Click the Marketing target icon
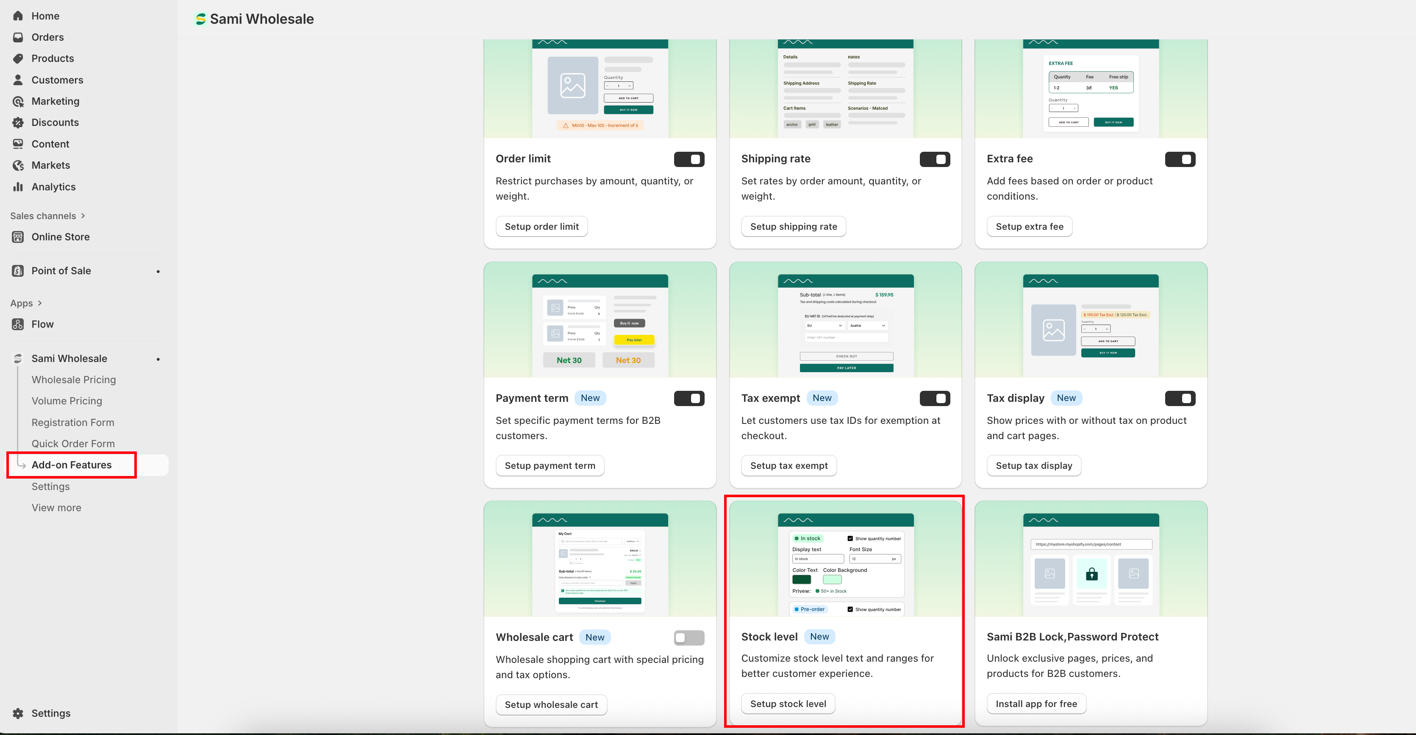The image size is (1416, 735). click(18, 101)
